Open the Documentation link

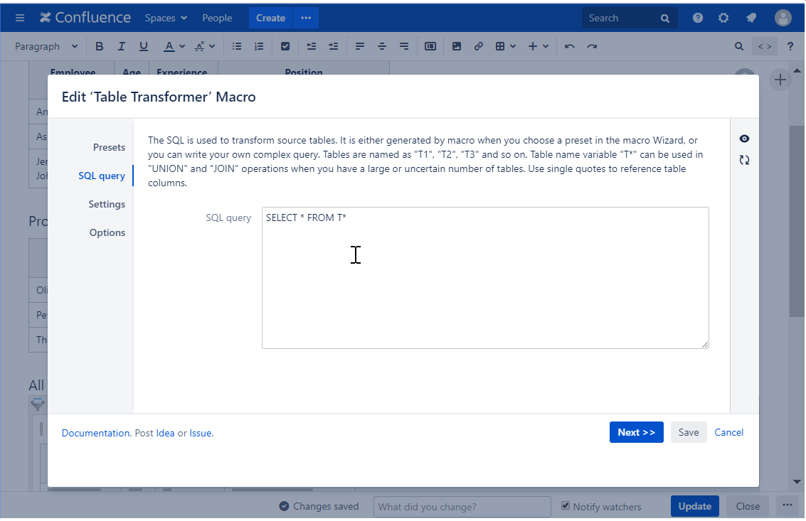[95, 433]
